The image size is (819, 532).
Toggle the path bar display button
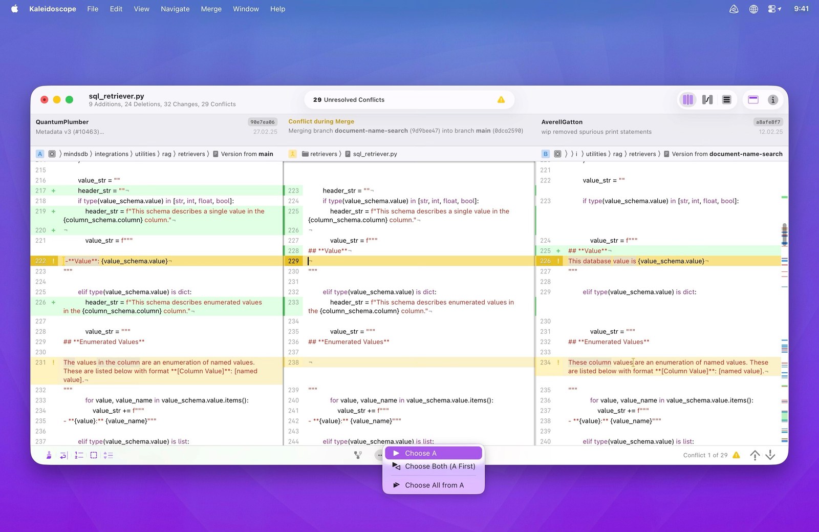tap(753, 100)
